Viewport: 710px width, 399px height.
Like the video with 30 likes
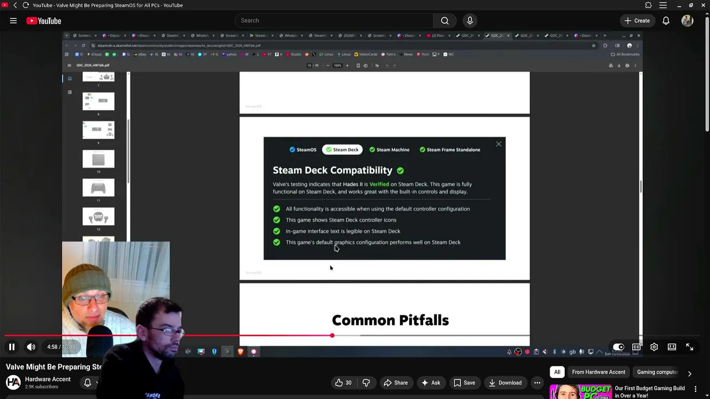tap(343, 382)
